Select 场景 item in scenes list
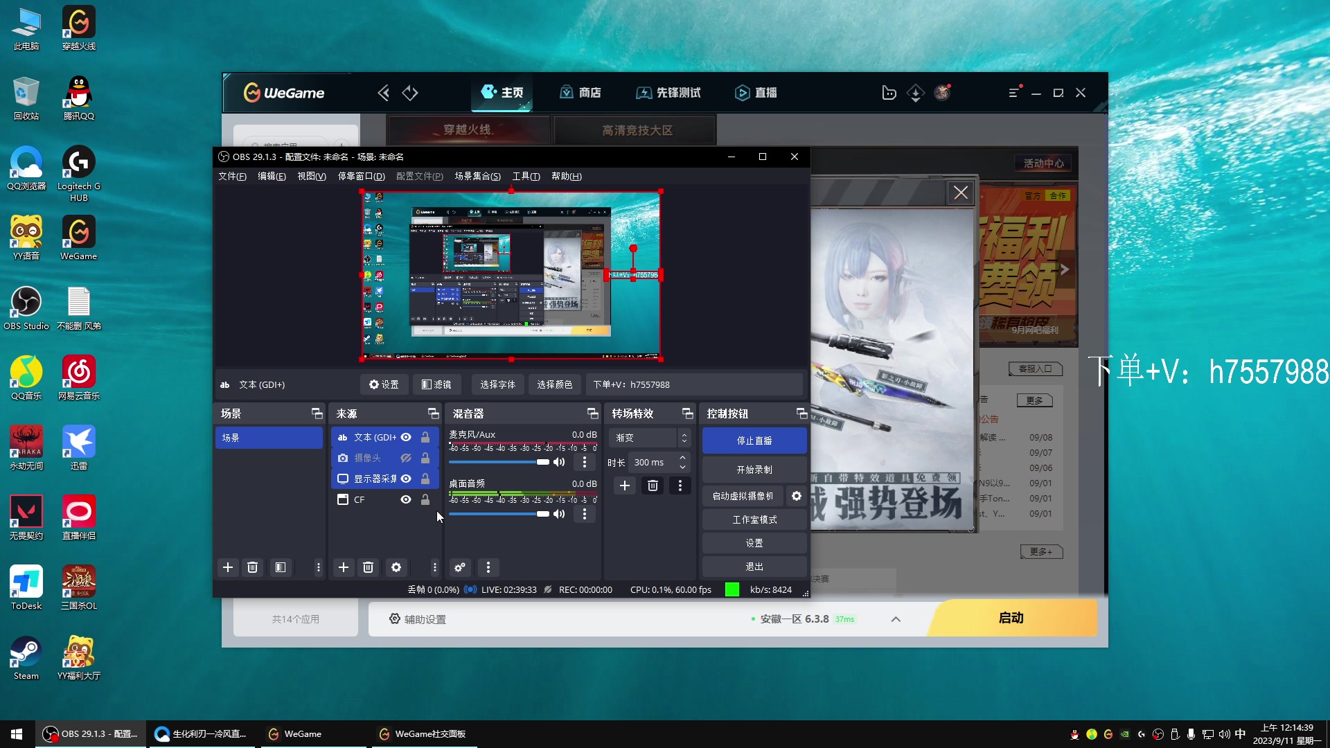The height and width of the screenshot is (748, 1330). click(x=269, y=438)
